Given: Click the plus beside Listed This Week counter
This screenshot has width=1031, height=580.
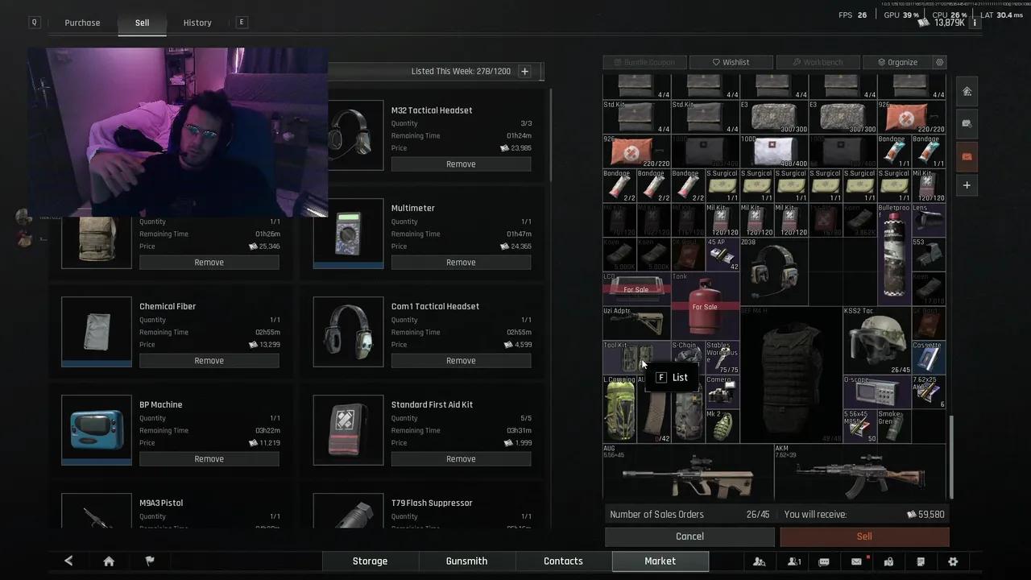Looking at the screenshot, I should pyautogui.click(x=524, y=71).
